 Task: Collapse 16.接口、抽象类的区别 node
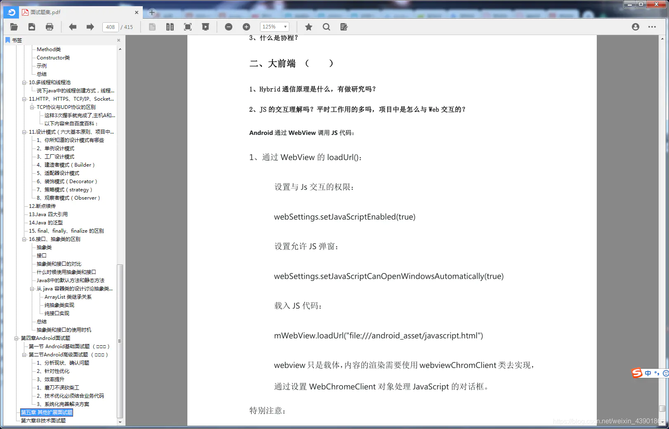tap(24, 239)
